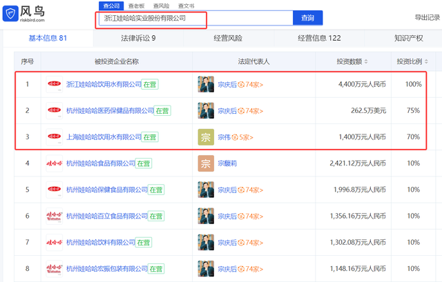442x282 pixels.
Task: Click company logo in row 4 杭州娃哈哈食品
Action: (x=54, y=163)
